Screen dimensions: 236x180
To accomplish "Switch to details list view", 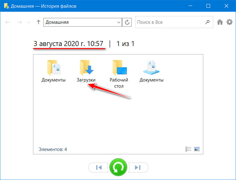I will pos(188,149).
